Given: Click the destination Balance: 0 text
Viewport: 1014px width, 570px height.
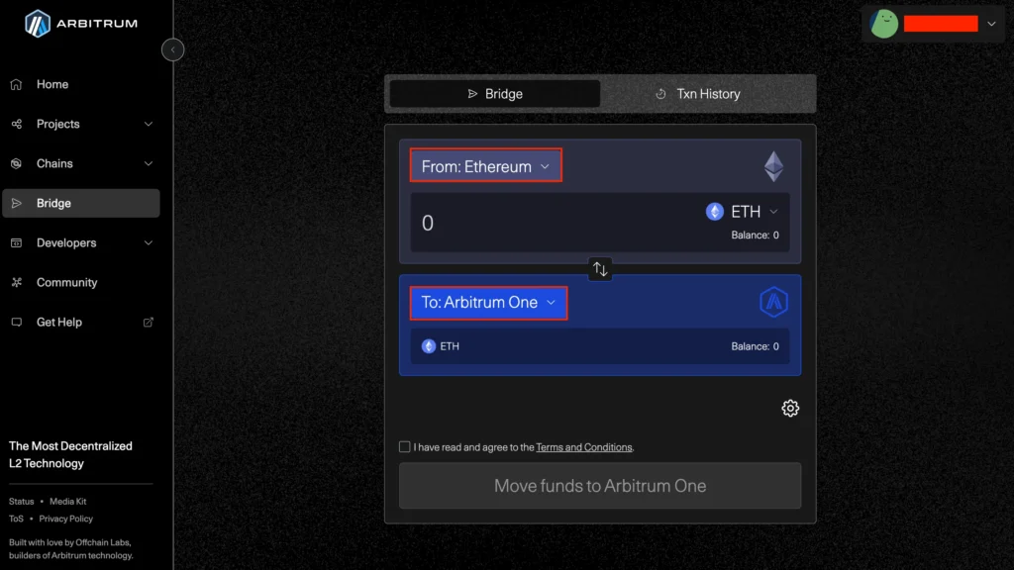Looking at the screenshot, I should [755, 346].
